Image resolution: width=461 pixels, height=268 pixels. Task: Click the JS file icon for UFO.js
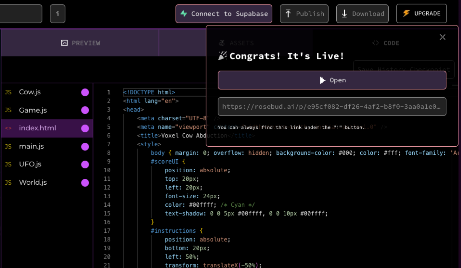8,164
